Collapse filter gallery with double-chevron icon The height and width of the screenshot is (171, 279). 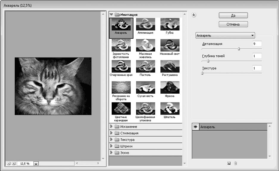click(x=194, y=15)
